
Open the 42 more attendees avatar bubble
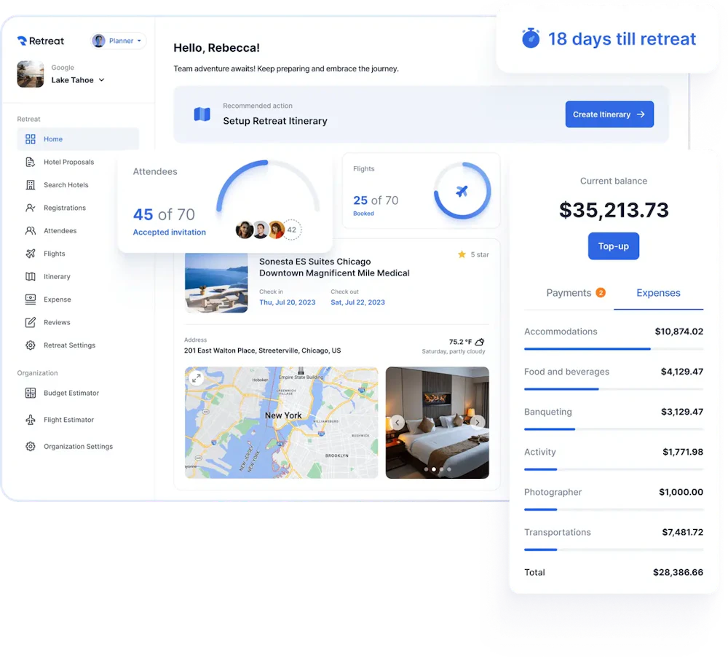coord(292,230)
